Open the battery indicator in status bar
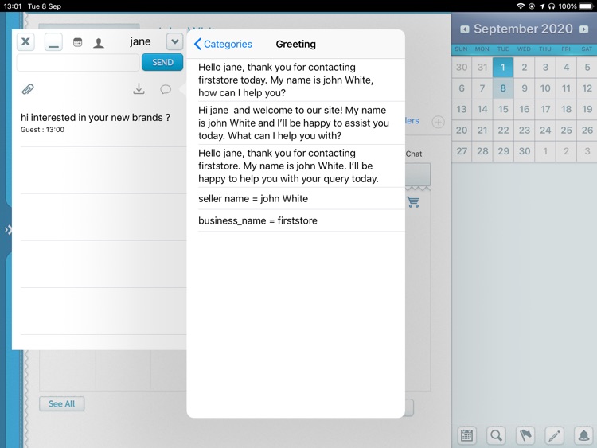 tap(586, 6)
